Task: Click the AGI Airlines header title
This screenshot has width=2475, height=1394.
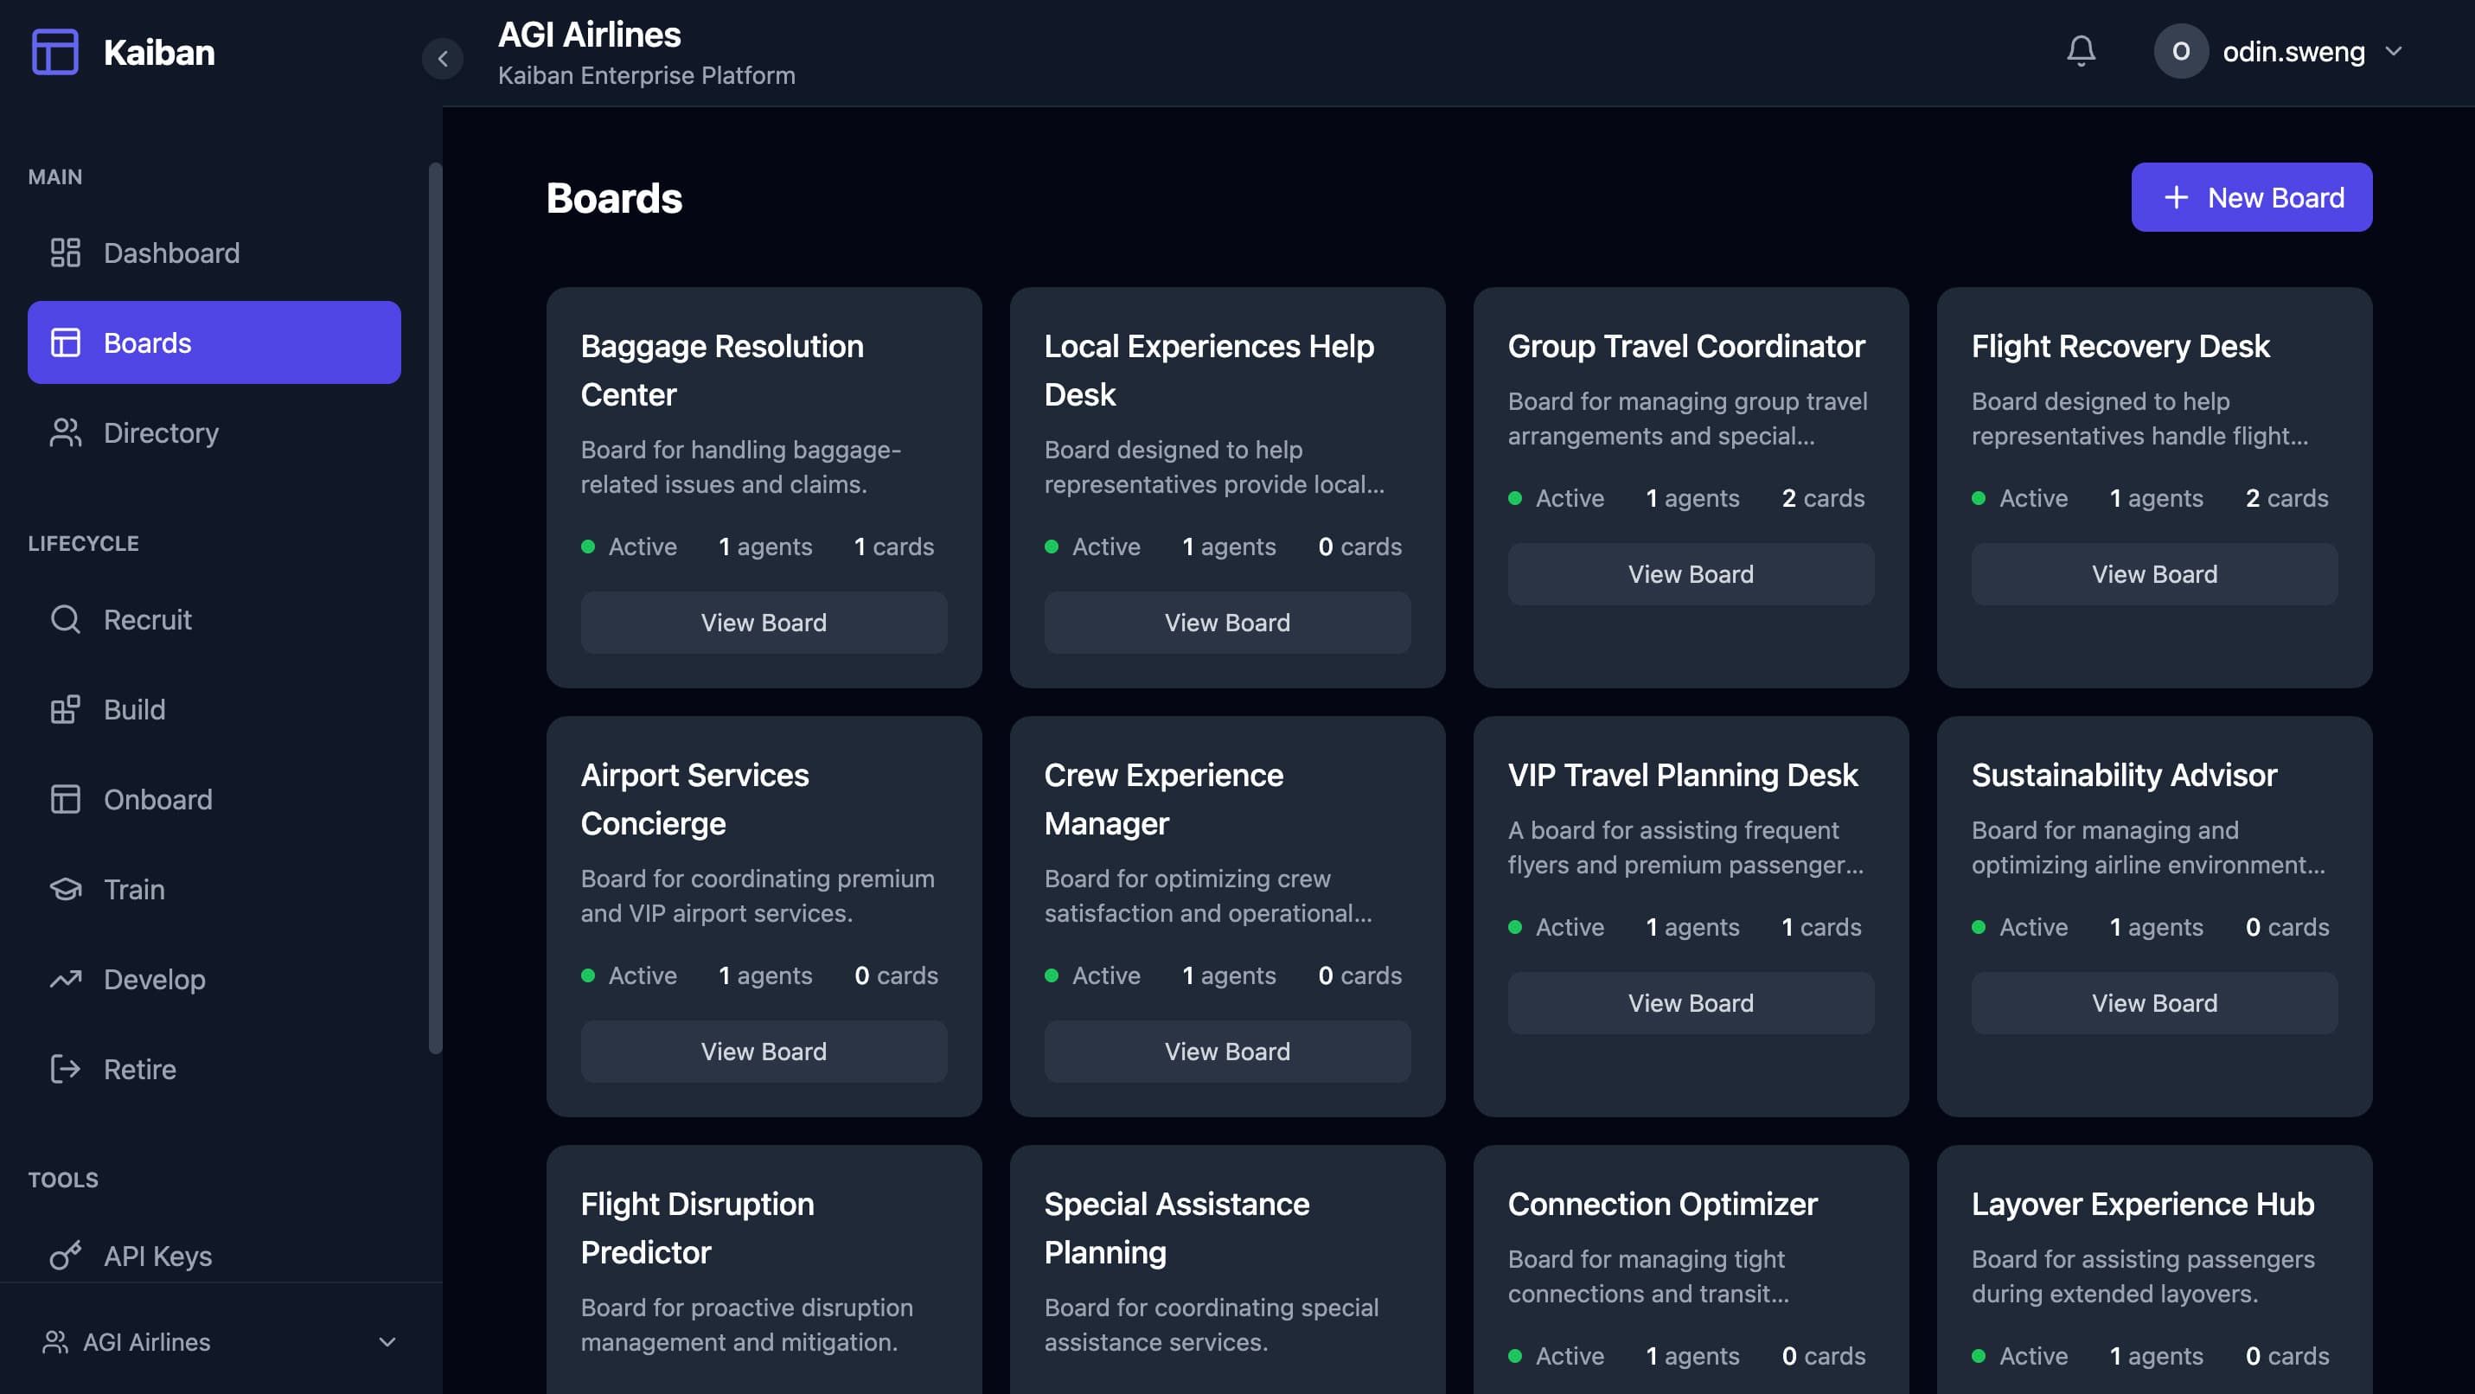Action: tap(589, 35)
